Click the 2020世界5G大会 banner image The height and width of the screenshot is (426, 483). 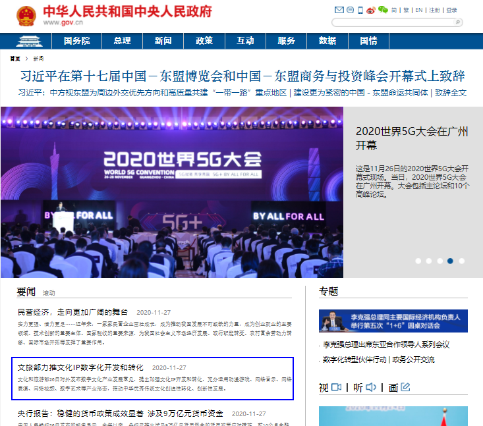[x=172, y=192]
